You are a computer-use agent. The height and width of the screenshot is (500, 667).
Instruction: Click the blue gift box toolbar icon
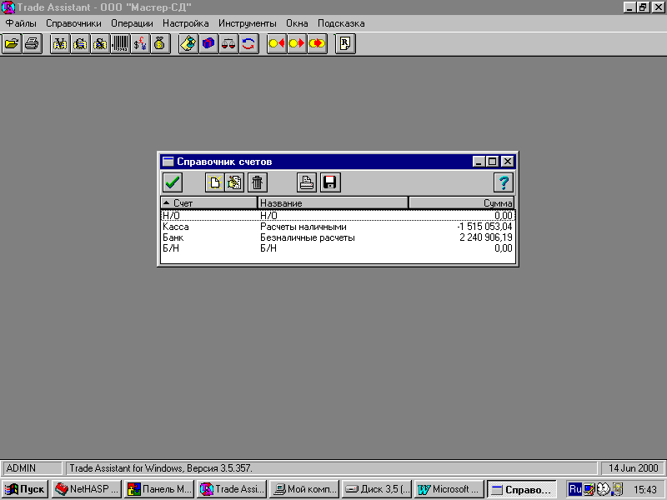208,44
